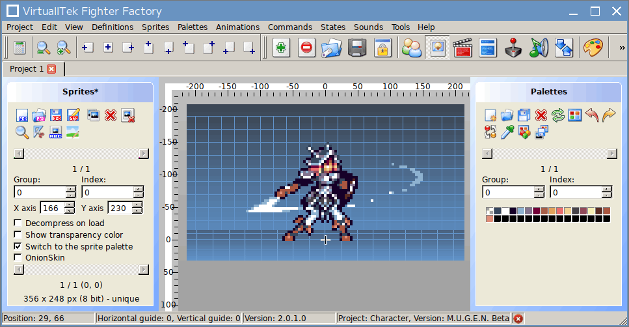Enable Decompress on load checkbox
Image resolution: width=629 pixels, height=327 pixels.
point(18,223)
